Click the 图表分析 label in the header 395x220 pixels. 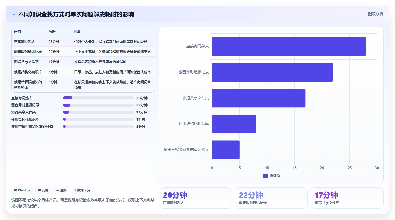coord(375,14)
